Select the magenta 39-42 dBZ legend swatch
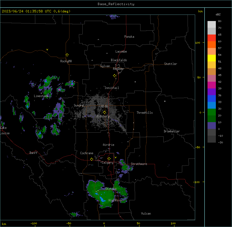Screen dimensions: 232x227 tap(212, 85)
